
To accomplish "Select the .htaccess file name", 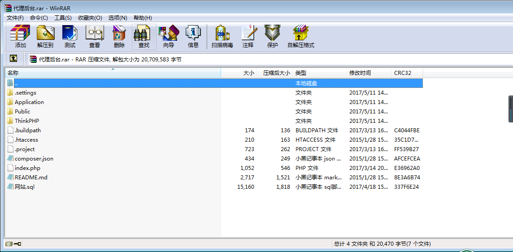I will (x=26, y=140).
